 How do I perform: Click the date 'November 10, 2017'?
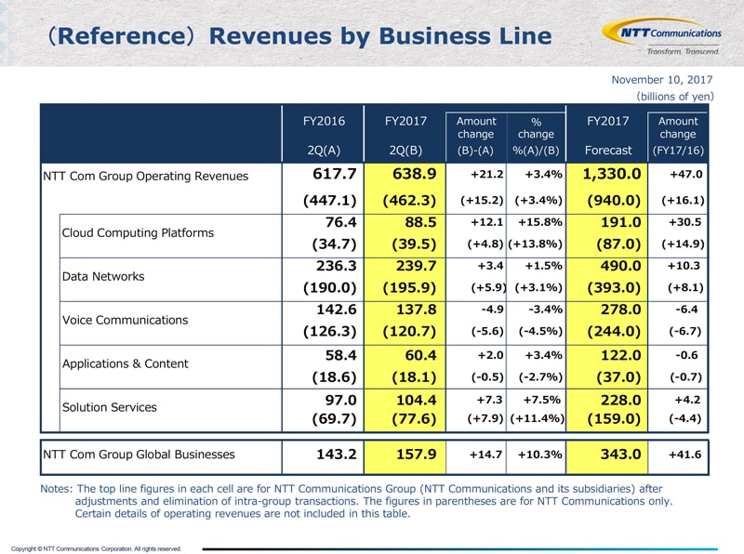pyautogui.click(x=662, y=80)
